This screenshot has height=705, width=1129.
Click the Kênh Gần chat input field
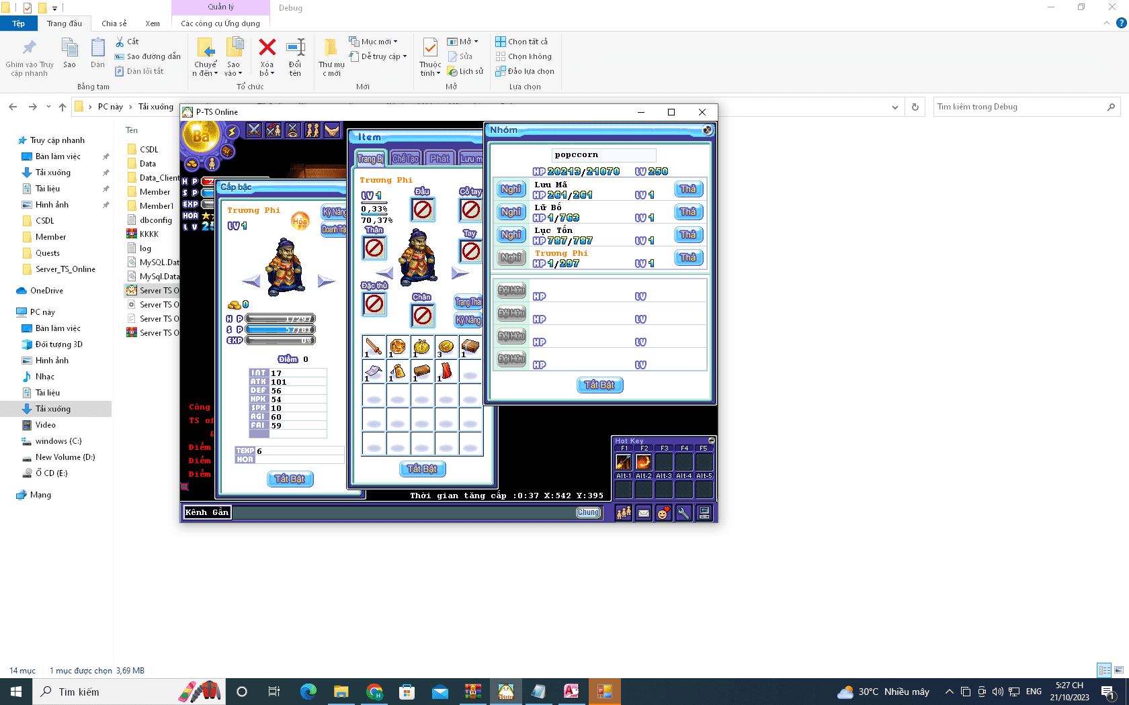403,512
